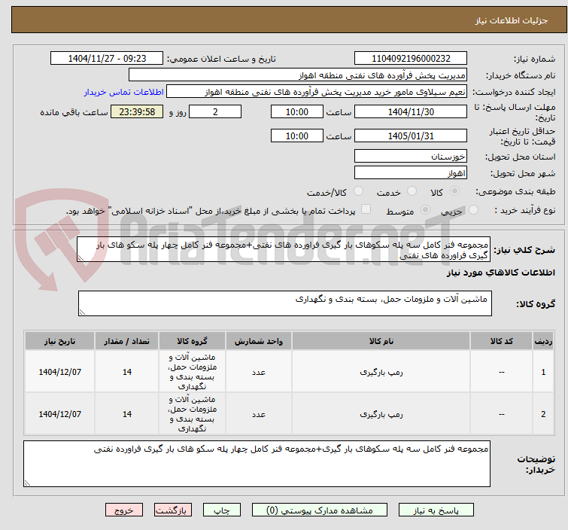Click the شرح کلی نیاز description textarea

click(284, 249)
